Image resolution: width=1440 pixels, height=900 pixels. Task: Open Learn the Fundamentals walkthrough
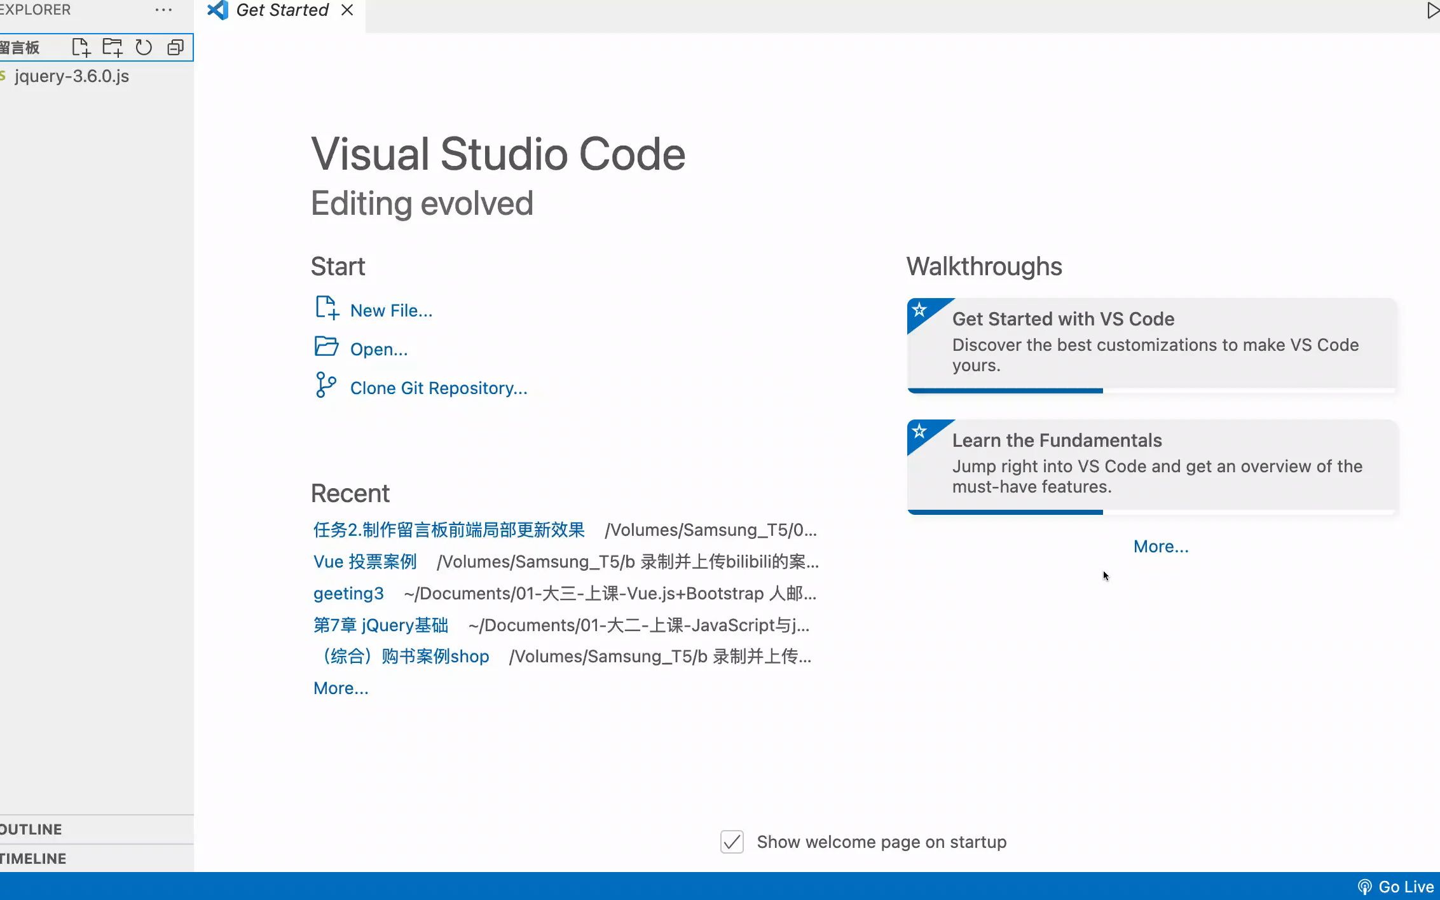pyautogui.click(x=1151, y=467)
